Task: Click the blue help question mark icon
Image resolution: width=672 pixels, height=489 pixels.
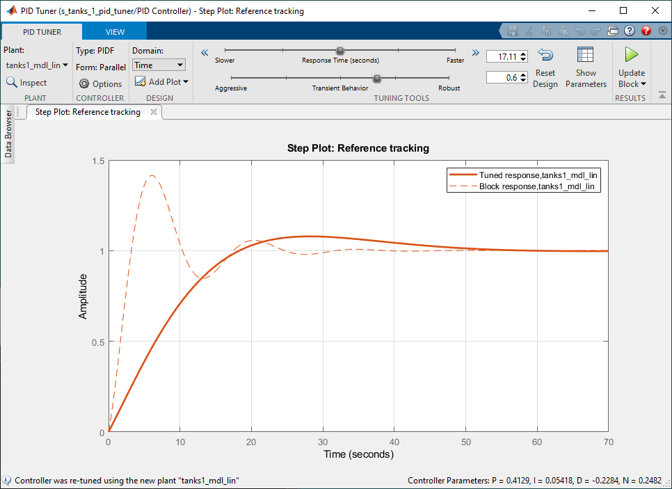Action: click(630, 31)
